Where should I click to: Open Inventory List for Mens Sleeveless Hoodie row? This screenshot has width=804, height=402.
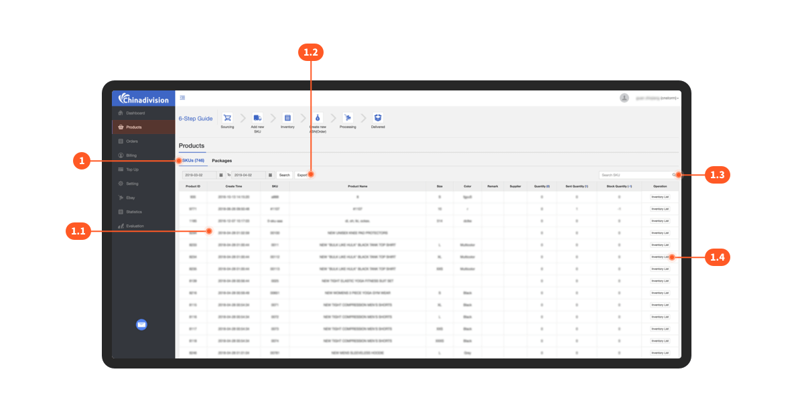coord(660,352)
